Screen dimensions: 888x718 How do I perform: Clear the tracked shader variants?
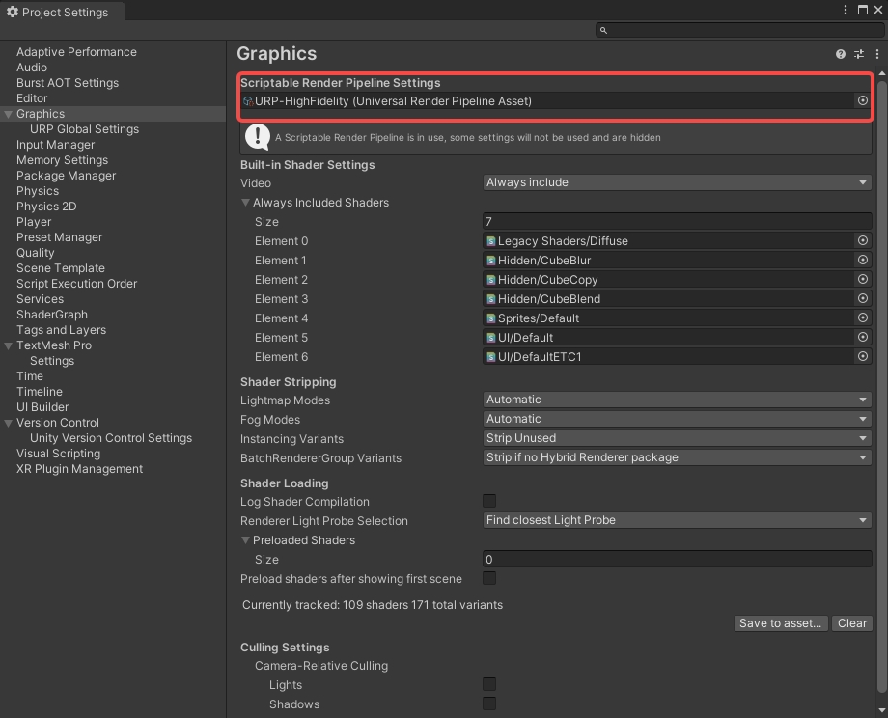pos(851,622)
